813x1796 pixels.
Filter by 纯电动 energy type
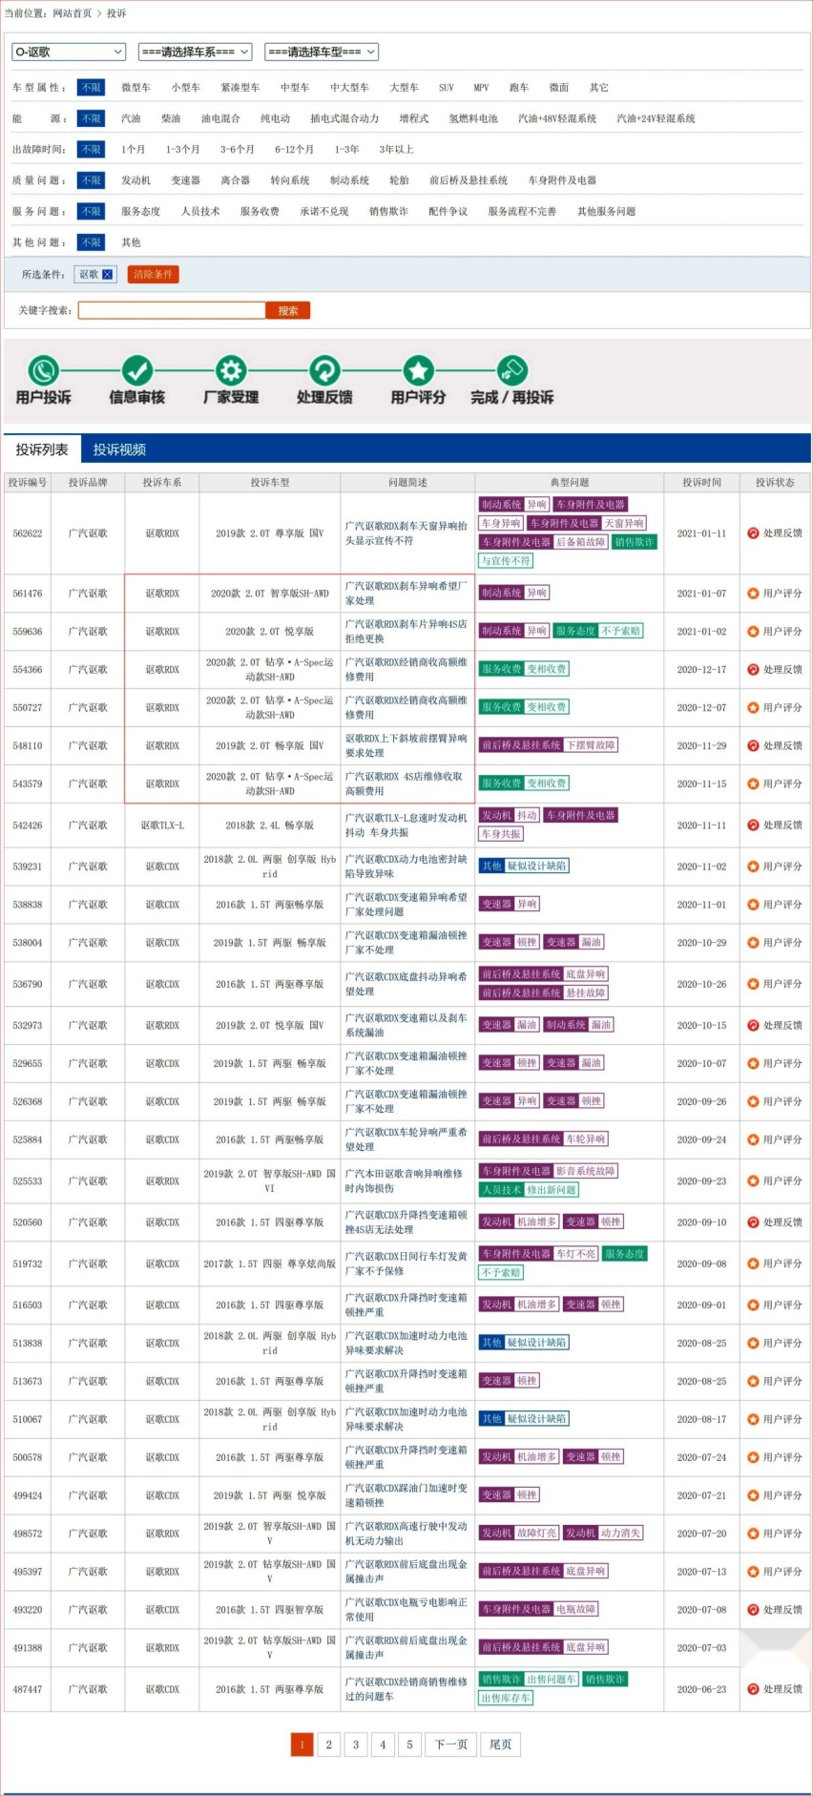(x=275, y=119)
